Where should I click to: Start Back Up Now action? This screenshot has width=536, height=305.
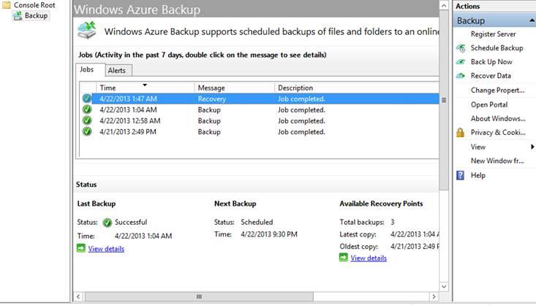coord(491,62)
